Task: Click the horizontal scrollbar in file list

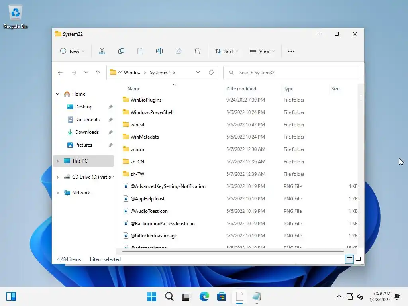Action: point(233,251)
